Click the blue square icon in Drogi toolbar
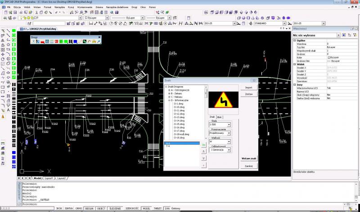Screen dimensions: 360x212 [x=75, y=41]
